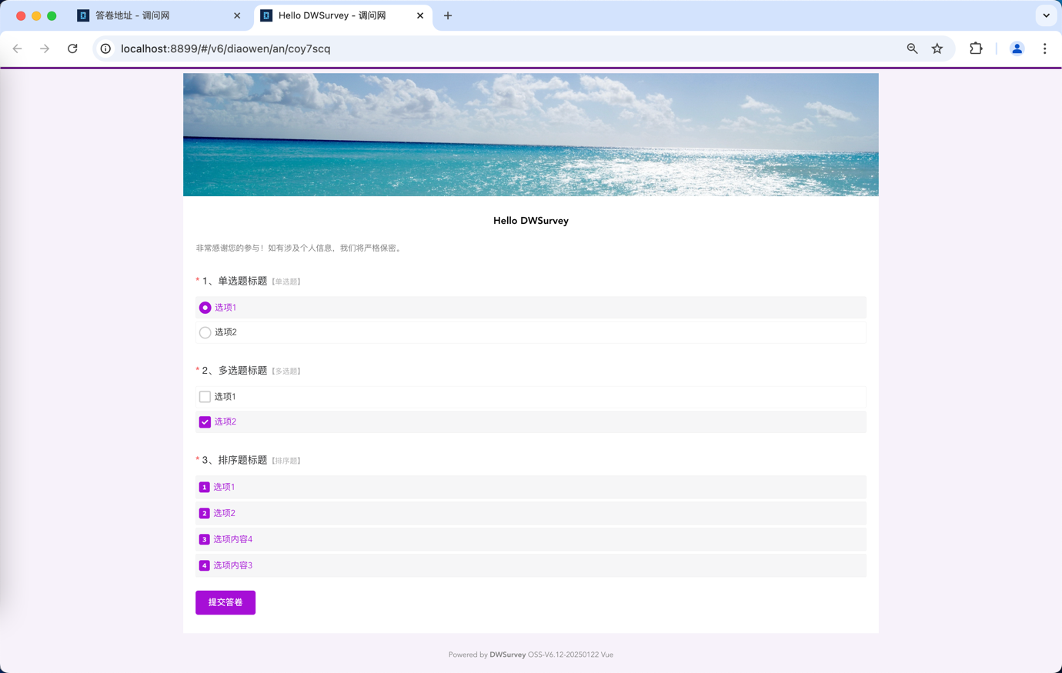
Task: Open the DWSurvey link in footer
Action: point(508,655)
